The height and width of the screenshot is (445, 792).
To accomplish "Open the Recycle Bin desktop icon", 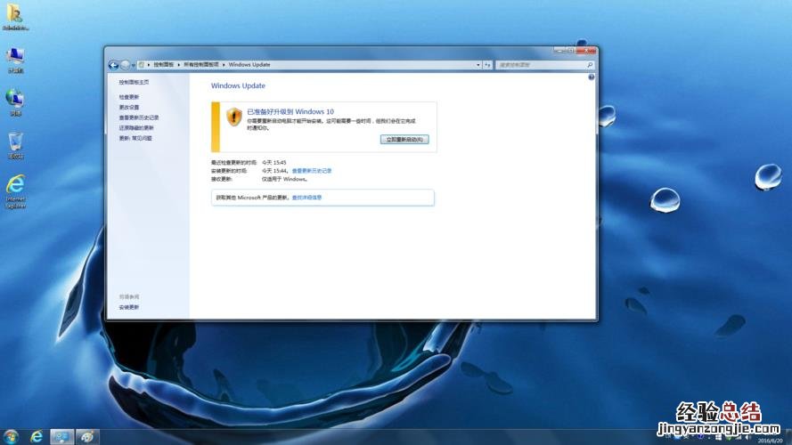I will click(x=15, y=146).
